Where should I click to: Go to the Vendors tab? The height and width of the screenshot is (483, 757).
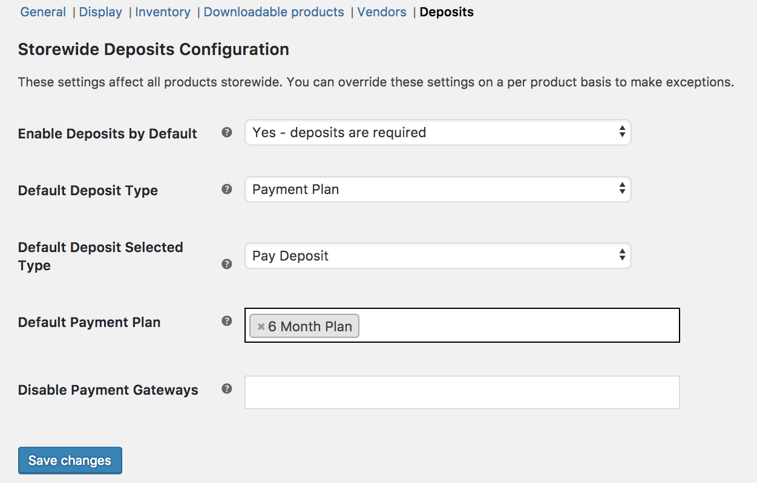point(381,11)
